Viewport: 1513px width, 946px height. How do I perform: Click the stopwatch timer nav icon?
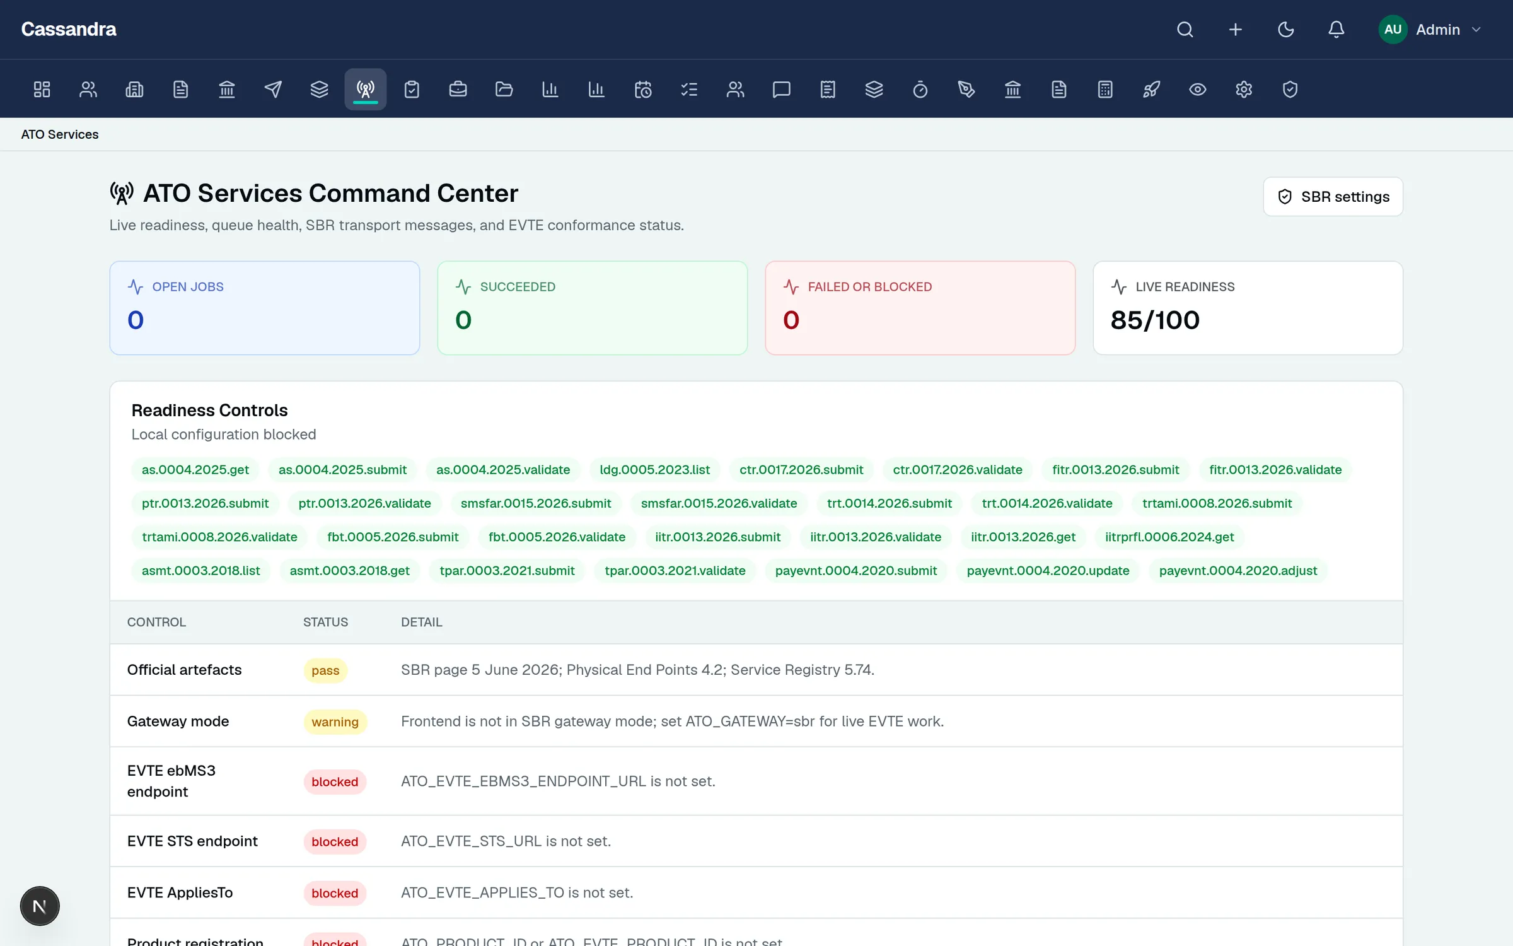(x=920, y=90)
